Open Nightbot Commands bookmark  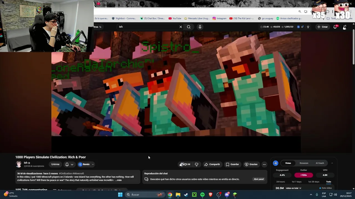click(124, 19)
